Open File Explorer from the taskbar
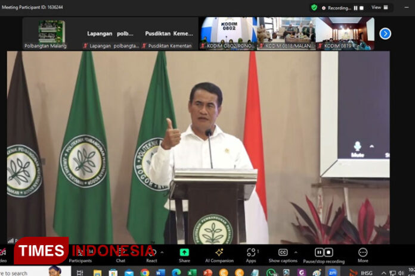The width and height of the screenshot is (415, 276). (97, 272)
